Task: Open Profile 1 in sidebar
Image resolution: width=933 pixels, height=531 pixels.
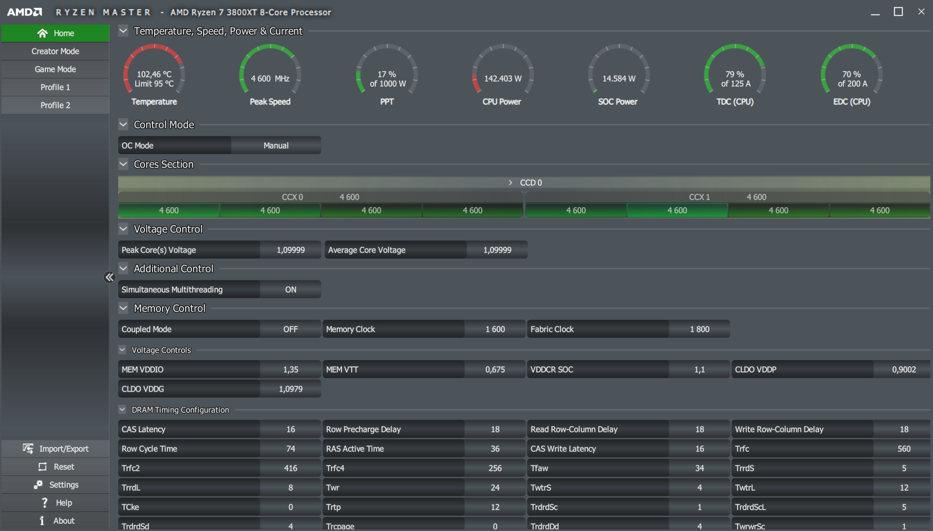Action: (55, 87)
